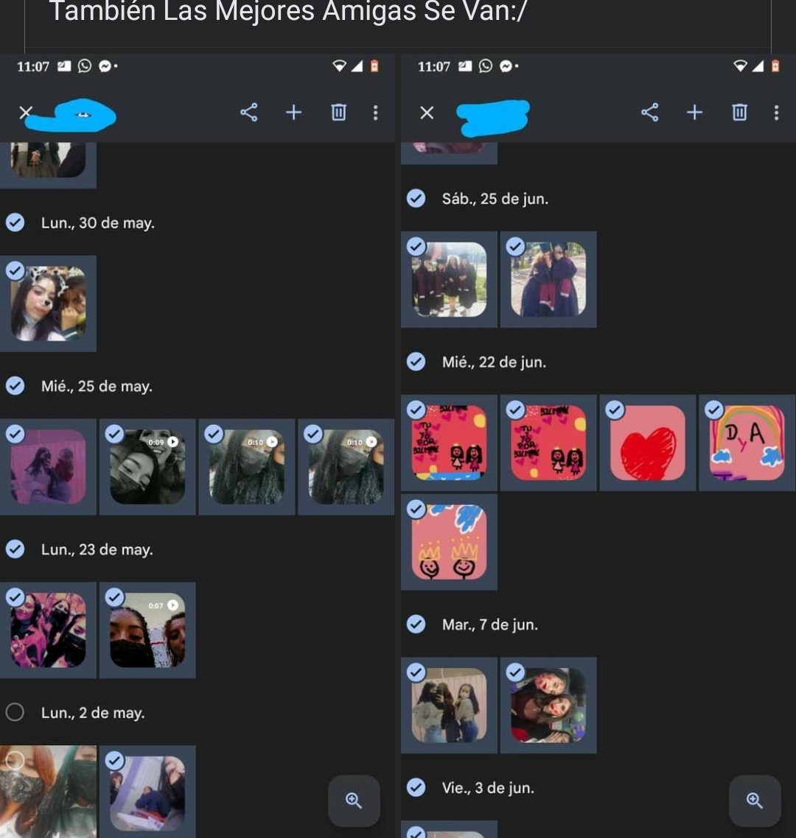796x838 pixels.
Task: Open the purple-tinted photo under 25 de may.
Action: [48, 467]
